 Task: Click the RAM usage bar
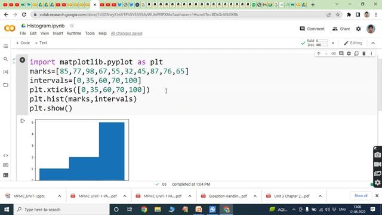tap(322, 41)
